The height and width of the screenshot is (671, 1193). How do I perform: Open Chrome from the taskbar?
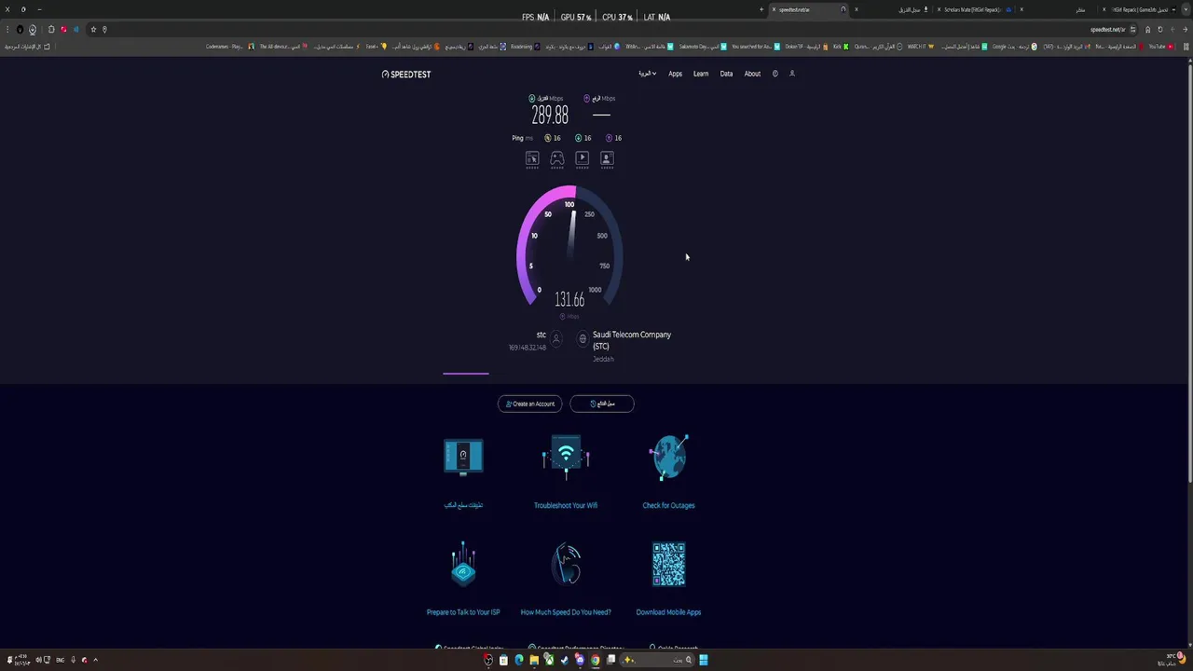coord(595,660)
